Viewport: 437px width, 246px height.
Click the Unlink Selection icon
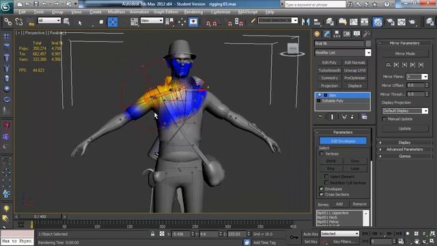click(x=18, y=21)
